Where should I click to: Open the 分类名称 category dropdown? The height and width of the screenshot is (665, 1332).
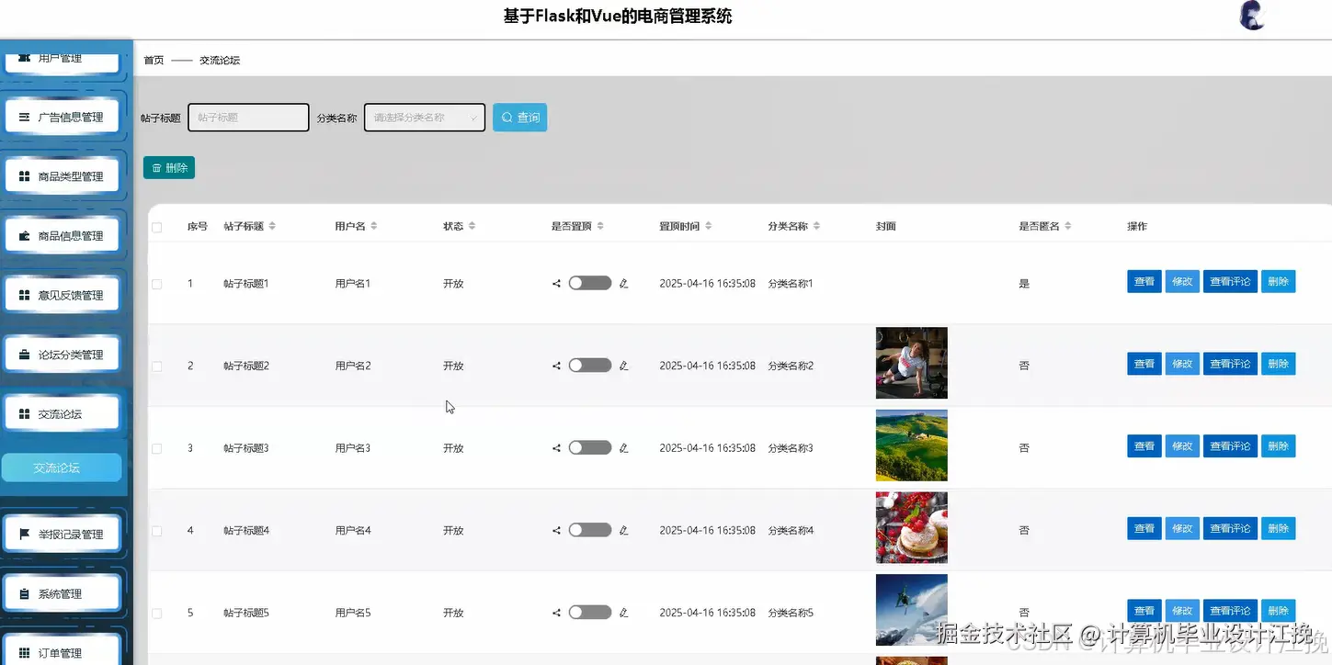pyautogui.click(x=425, y=118)
